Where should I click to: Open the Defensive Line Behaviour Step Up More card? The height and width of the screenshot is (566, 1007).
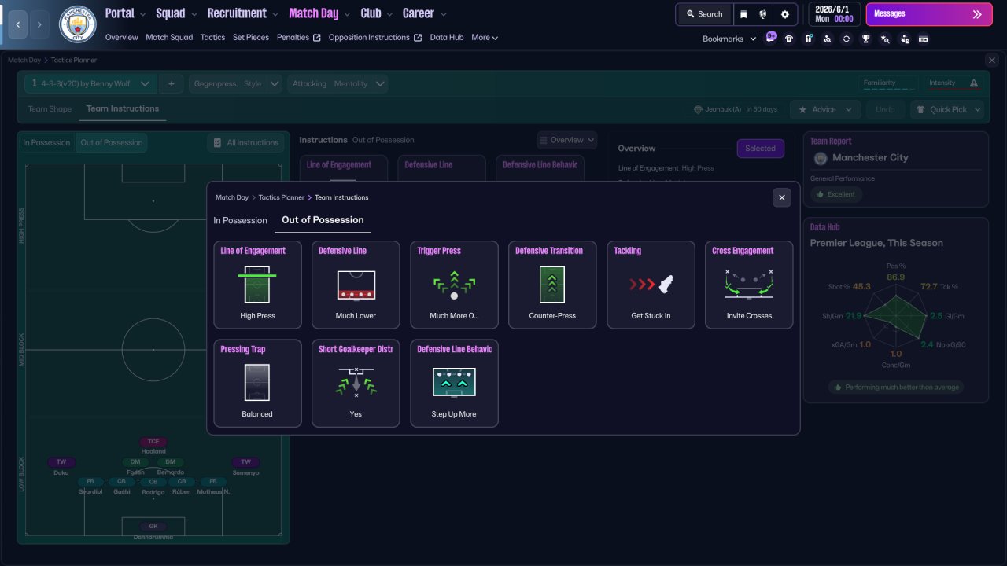(x=454, y=383)
